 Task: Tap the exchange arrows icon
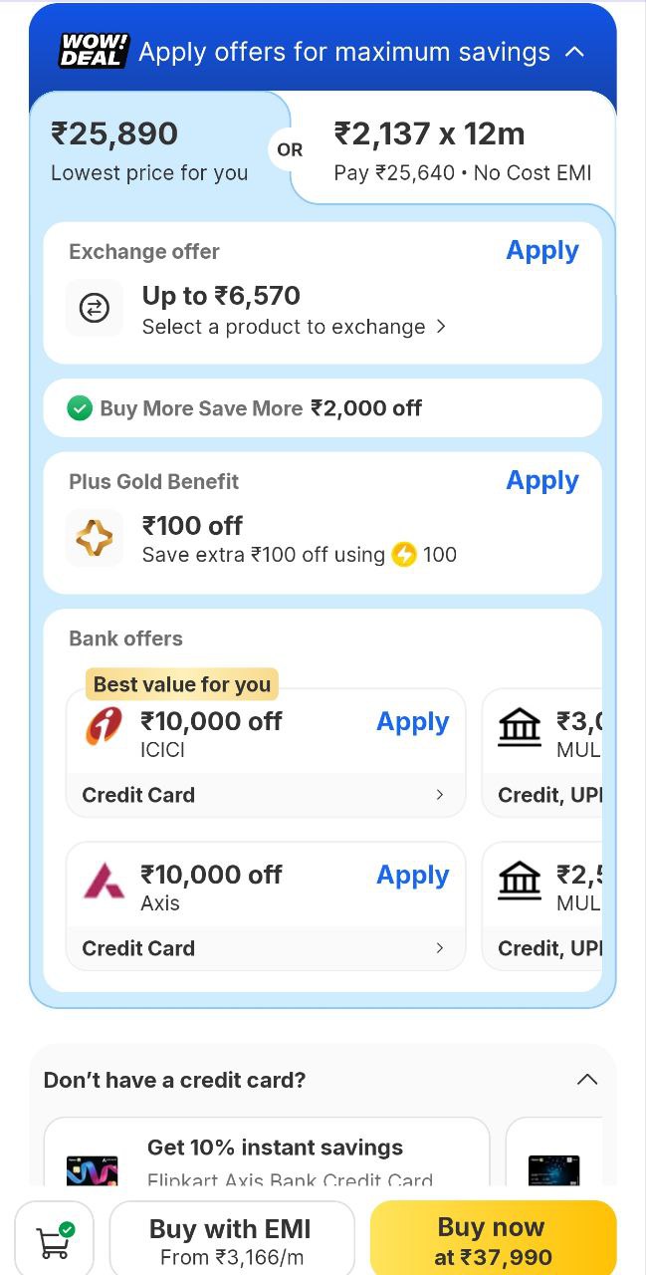coord(95,309)
